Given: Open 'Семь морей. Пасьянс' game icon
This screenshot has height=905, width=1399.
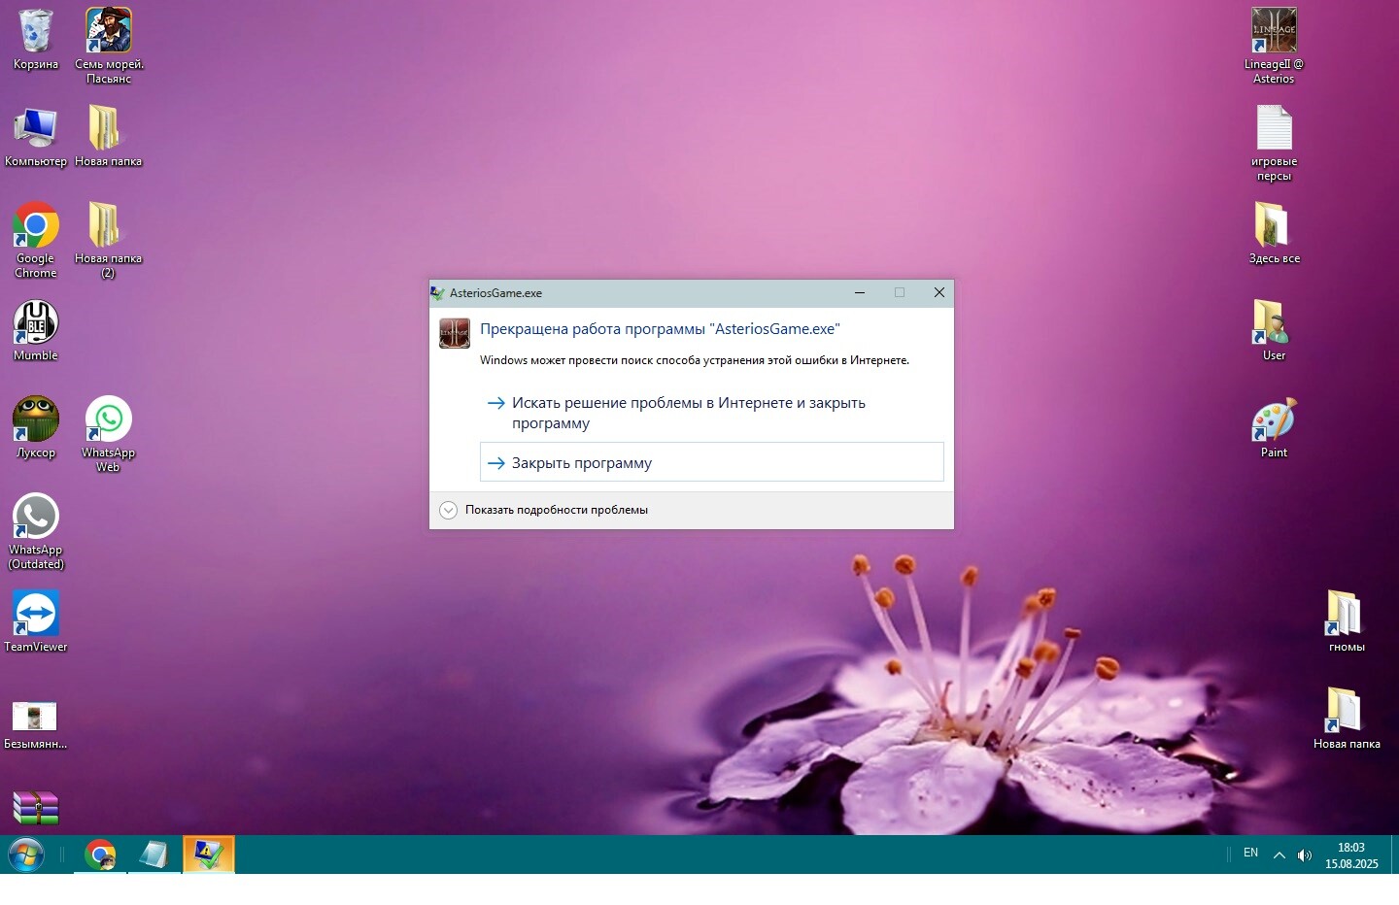Looking at the screenshot, I should point(109,32).
